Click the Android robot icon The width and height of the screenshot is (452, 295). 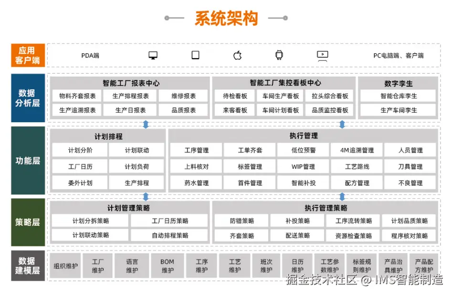(x=279, y=55)
